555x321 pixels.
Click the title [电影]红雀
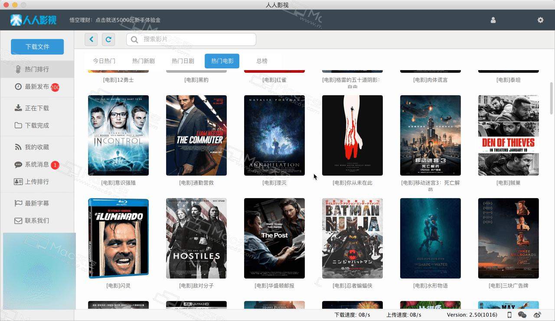(274, 80)
